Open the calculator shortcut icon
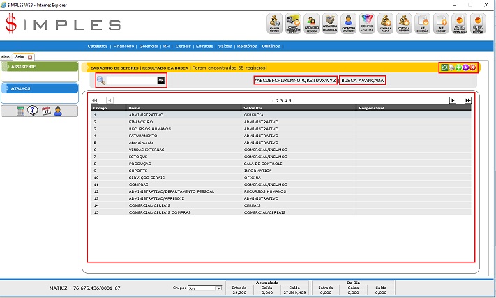496x298 pixels. [x=21, y=111]
